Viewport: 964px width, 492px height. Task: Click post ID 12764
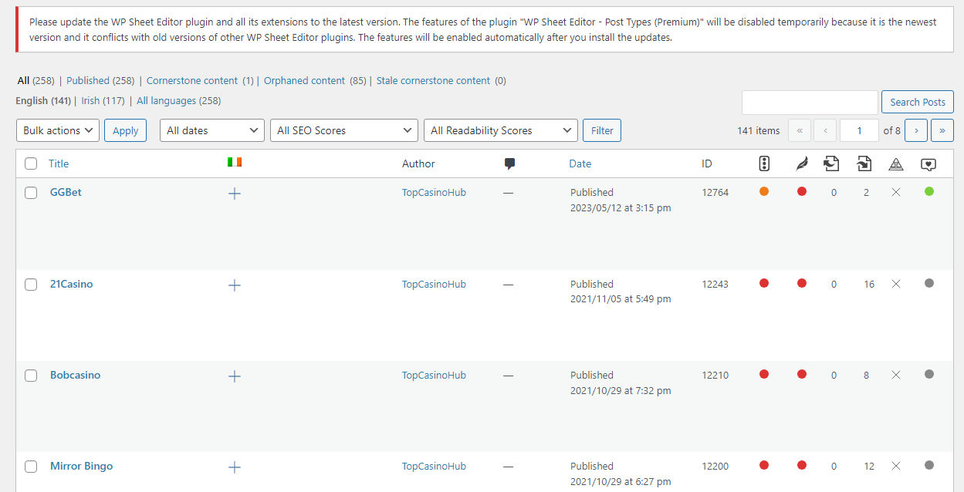coord(715,192)
